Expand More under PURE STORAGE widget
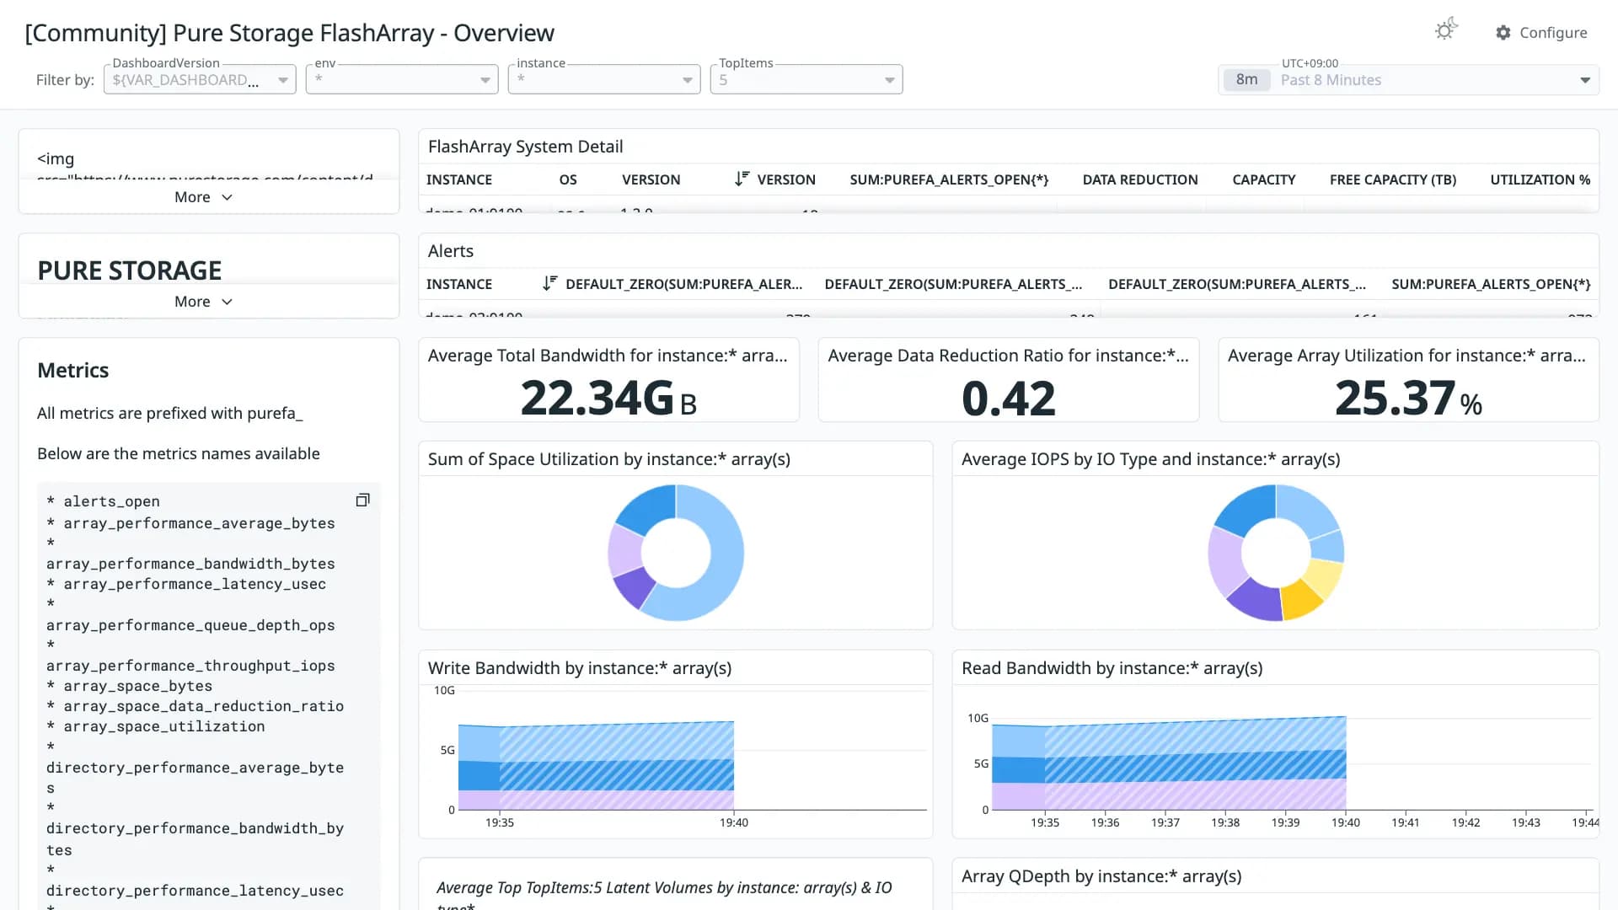1618x910 pixels. click(203, 301)
